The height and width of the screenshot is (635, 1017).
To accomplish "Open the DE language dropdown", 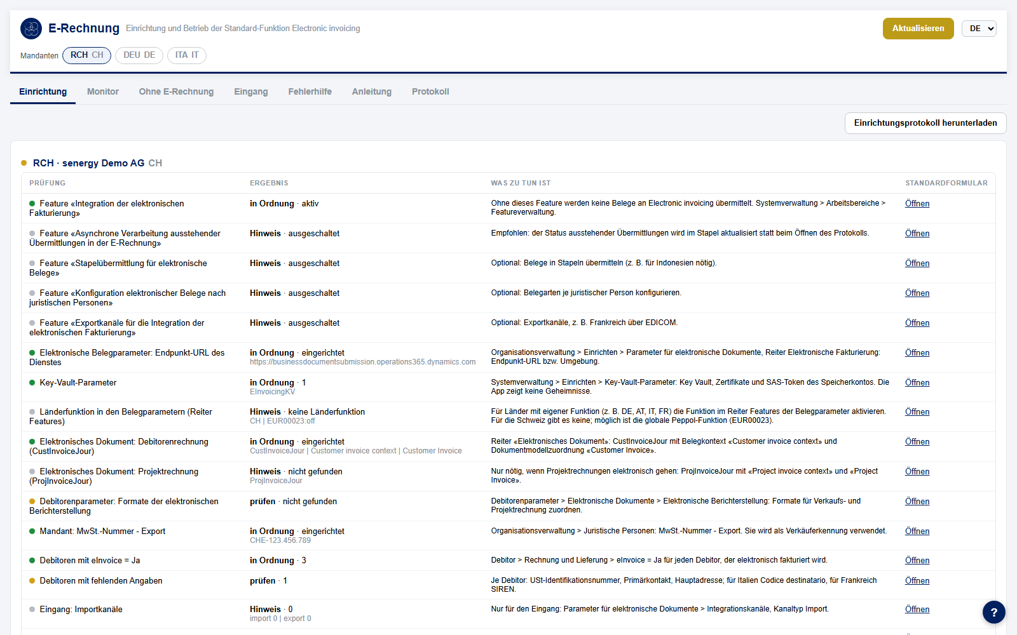I will pyautogui.click(x=979, y=29).
